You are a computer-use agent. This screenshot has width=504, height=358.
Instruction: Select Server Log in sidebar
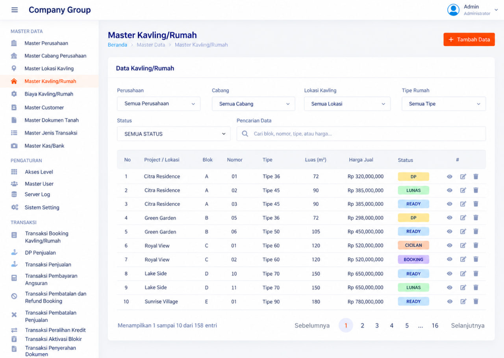[37, 194]
